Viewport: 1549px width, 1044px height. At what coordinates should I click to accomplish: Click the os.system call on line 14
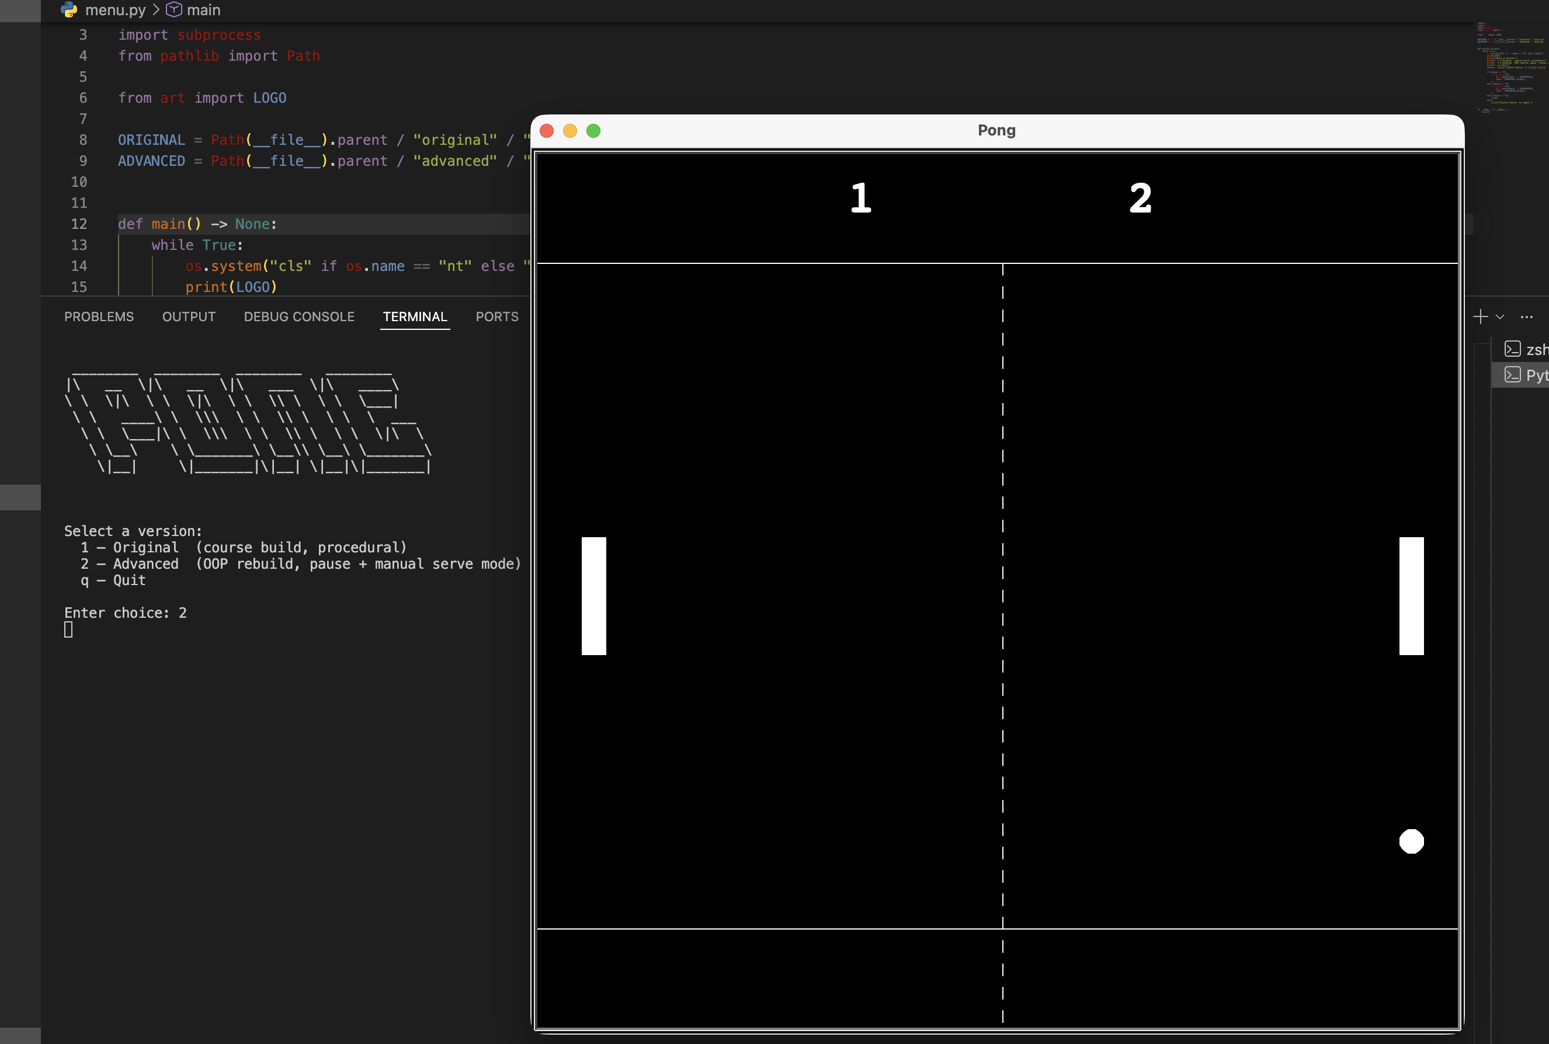tap(357, 266)
